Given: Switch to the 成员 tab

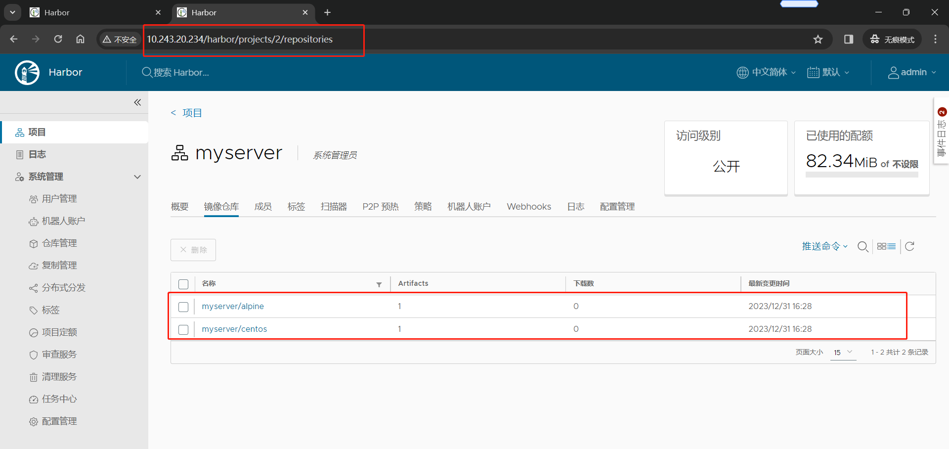Looking at the screenshot, I should pyautogui.click(x=263, y=207).
